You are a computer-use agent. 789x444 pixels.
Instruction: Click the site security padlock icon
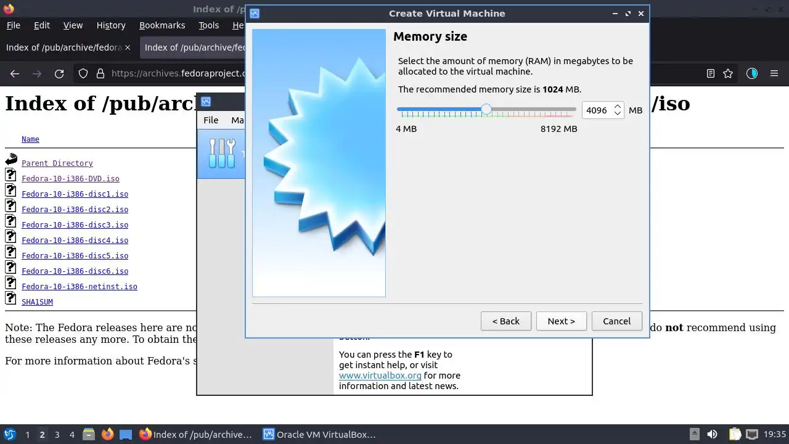tap(100, 73)
